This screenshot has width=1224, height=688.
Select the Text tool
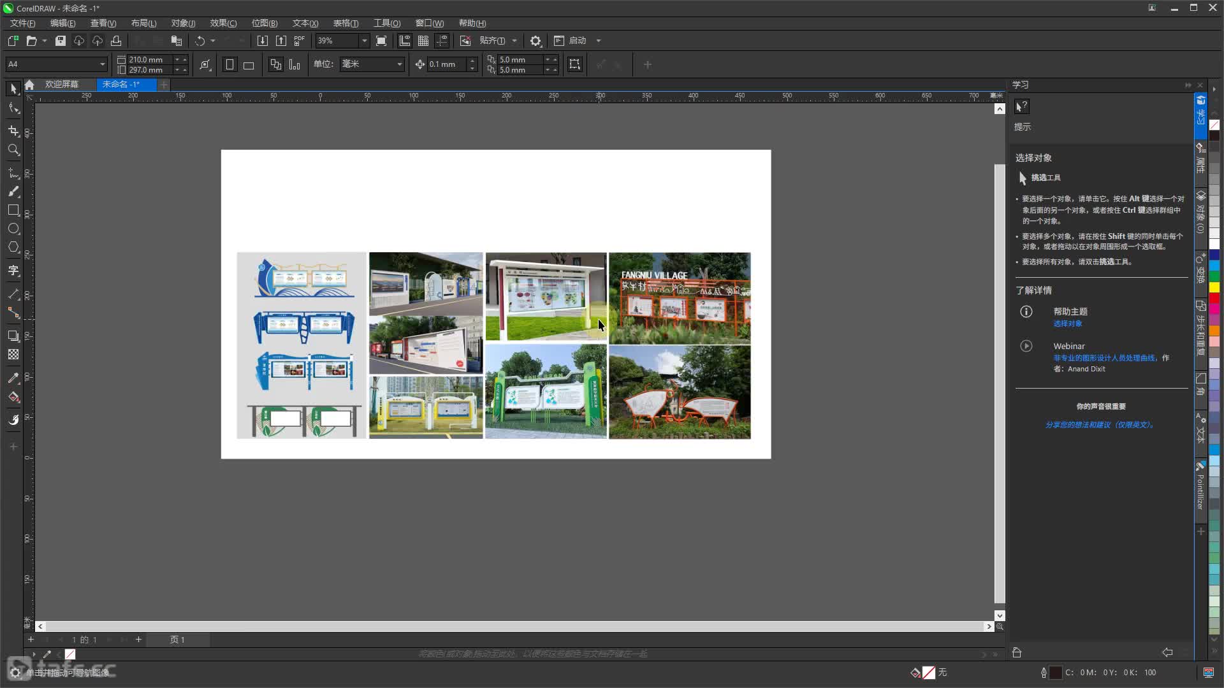(13, 271)
